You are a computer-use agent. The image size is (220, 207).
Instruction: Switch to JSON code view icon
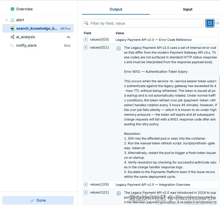(x=217, y=23)
